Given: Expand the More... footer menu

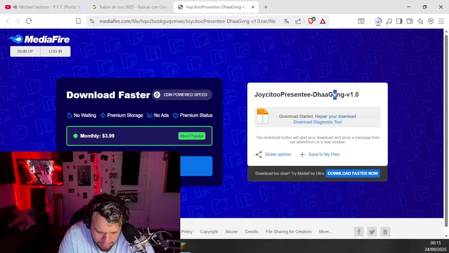Looking at the screenshot, I should (x=326, y=232).
